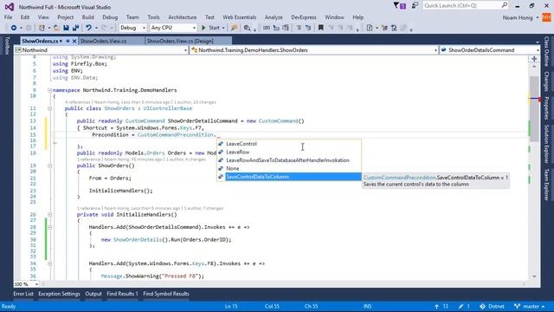This screenshot has width=554, height=312.
Task: Collapse the InitializeHandlers method outline
Action: click(49, 215)
